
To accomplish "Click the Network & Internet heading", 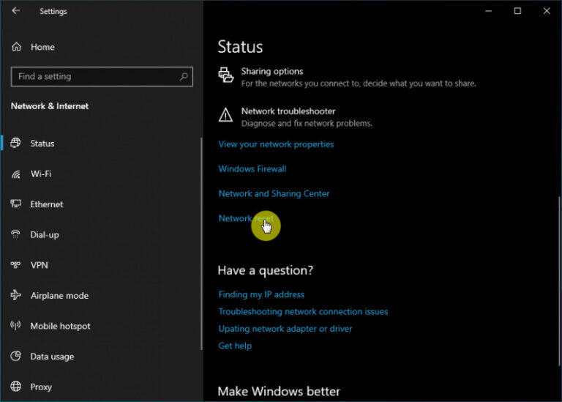I will click(x=50, y=106).
